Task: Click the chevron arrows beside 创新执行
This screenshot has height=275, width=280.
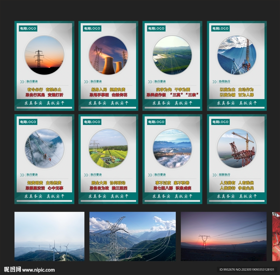Action: [214, 175]
